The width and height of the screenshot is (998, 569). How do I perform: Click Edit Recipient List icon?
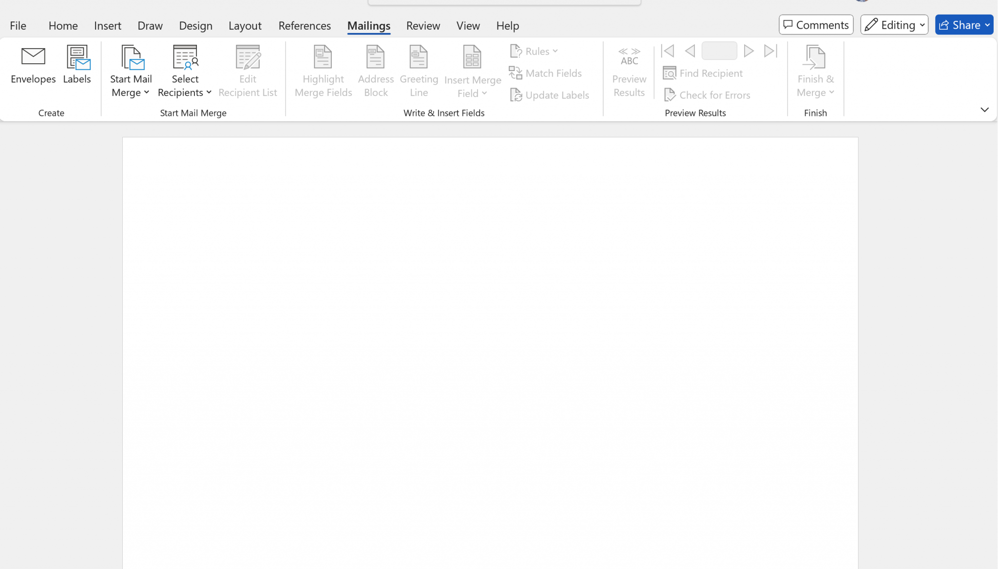[248, 57]
